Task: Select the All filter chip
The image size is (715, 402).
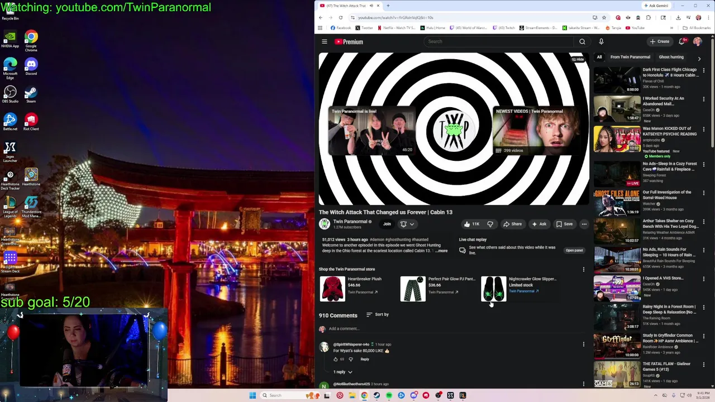Action: point(599,57)
